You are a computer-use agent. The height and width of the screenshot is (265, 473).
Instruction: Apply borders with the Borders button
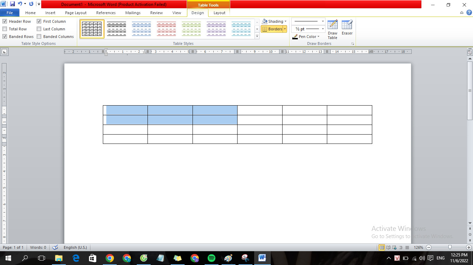[x=272, y=29]
